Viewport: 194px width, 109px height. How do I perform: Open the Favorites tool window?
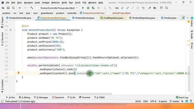click(x=2, y=86)
